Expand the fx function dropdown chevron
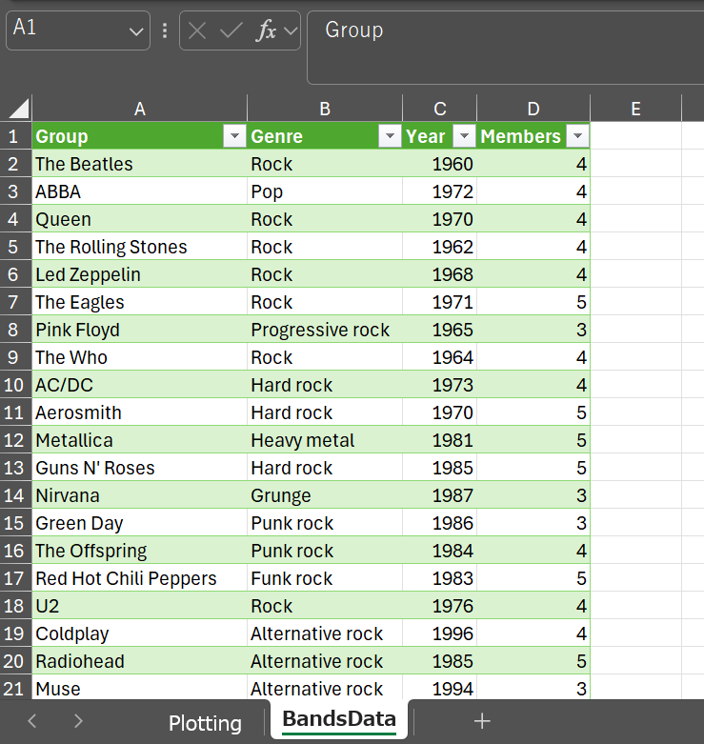 [291, 31]
